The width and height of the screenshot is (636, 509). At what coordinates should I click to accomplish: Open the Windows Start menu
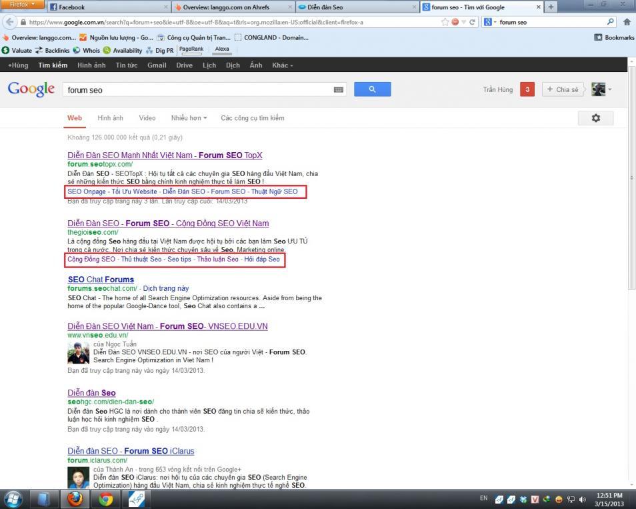click(x=13, y=499)
